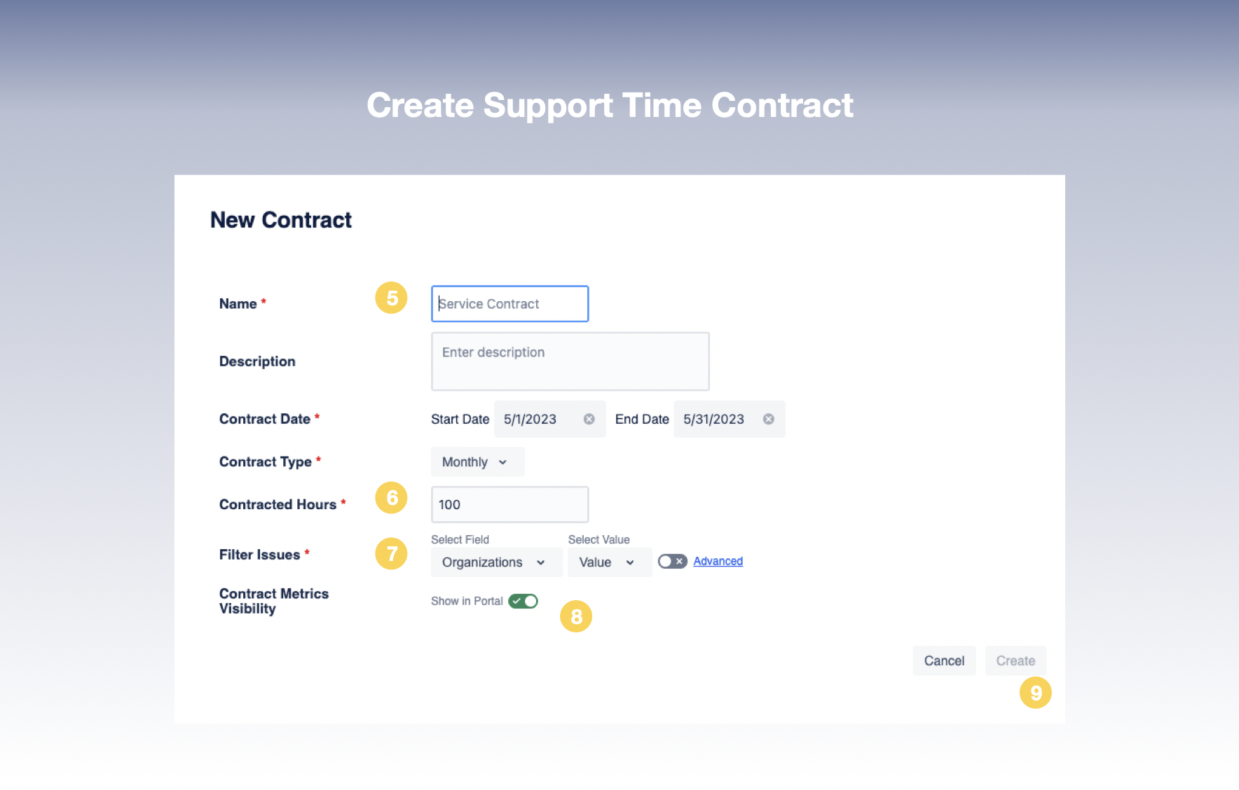Click the yellow step 8 marker
This screenshot has width=1239, height=790.
click(x=576, y=616)
